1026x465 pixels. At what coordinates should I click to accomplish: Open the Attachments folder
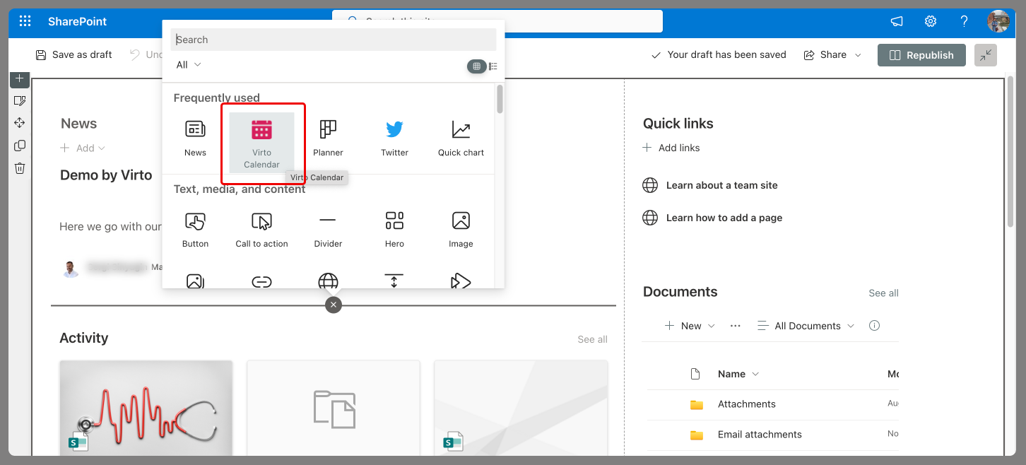[746, 404]
